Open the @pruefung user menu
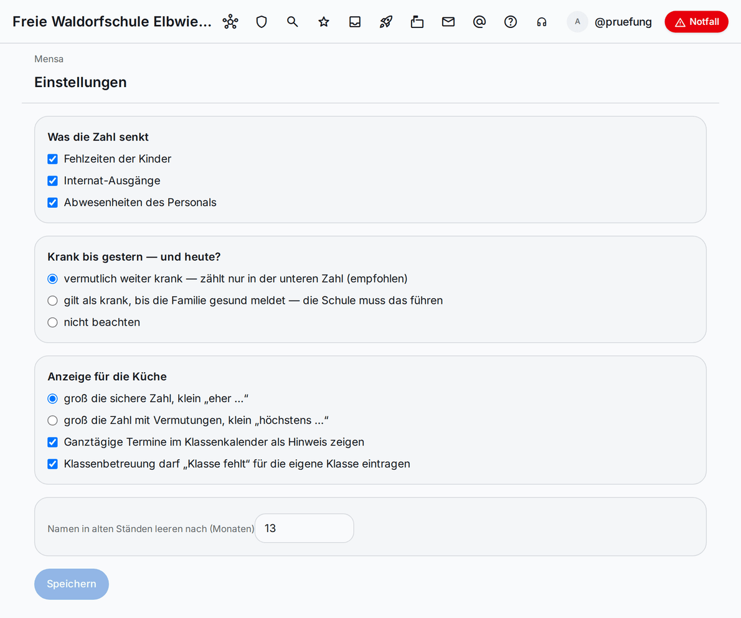Viewport: 741px width, 618px height. click(x=623, y=22)
